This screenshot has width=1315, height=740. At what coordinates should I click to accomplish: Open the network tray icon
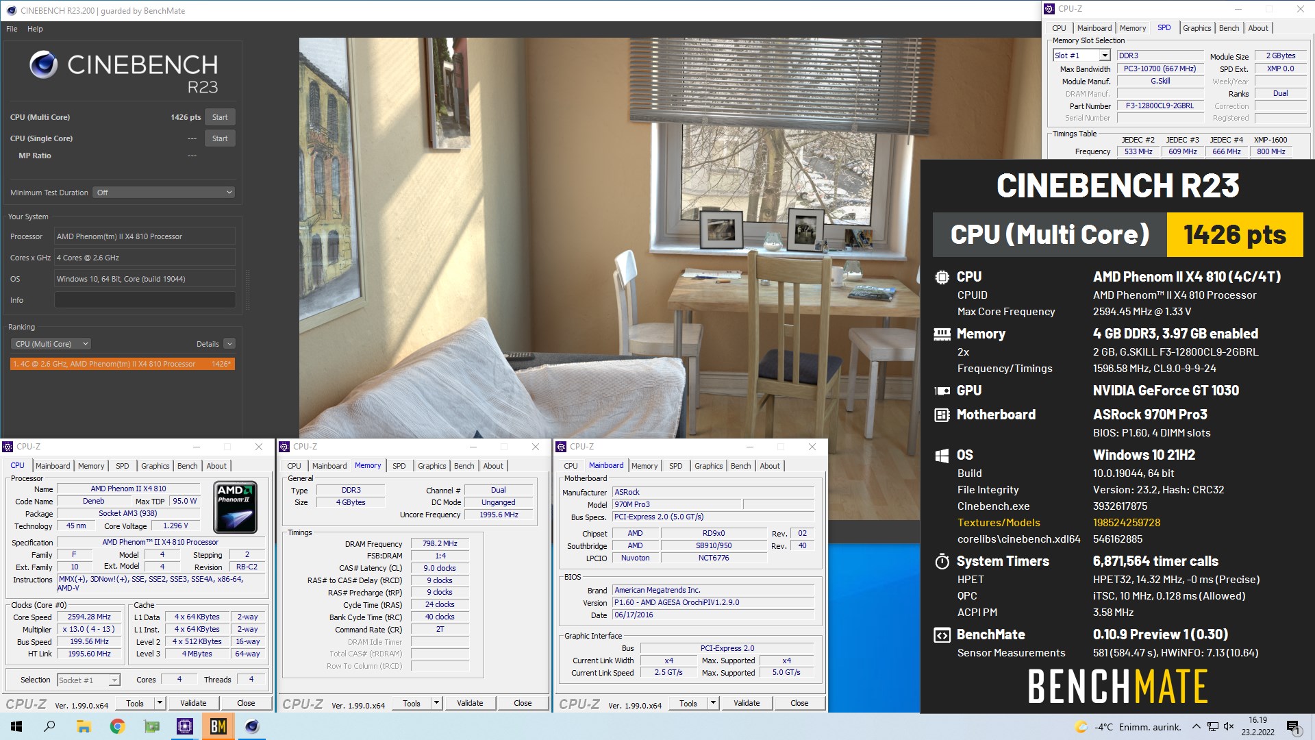1212,727
